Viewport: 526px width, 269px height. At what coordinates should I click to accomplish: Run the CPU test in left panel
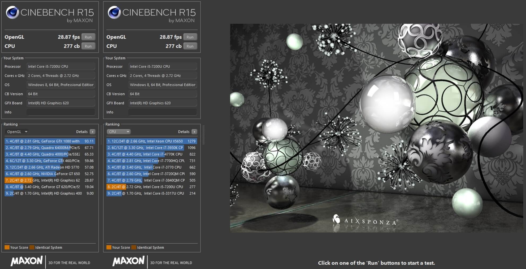(x=88, y=46)
